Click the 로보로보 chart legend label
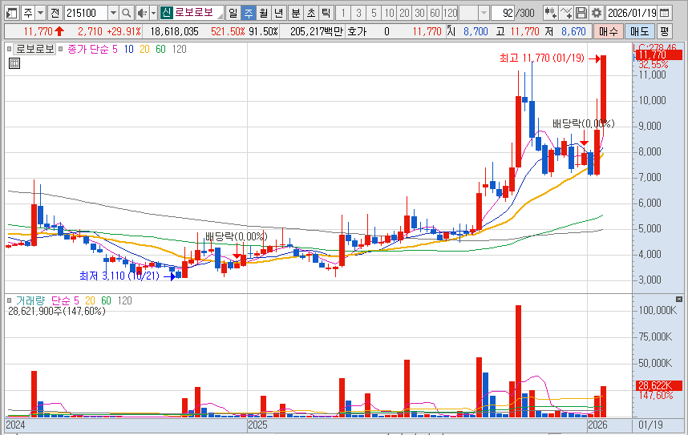Viewport: 688px width, 435px height. pos(35,49)
